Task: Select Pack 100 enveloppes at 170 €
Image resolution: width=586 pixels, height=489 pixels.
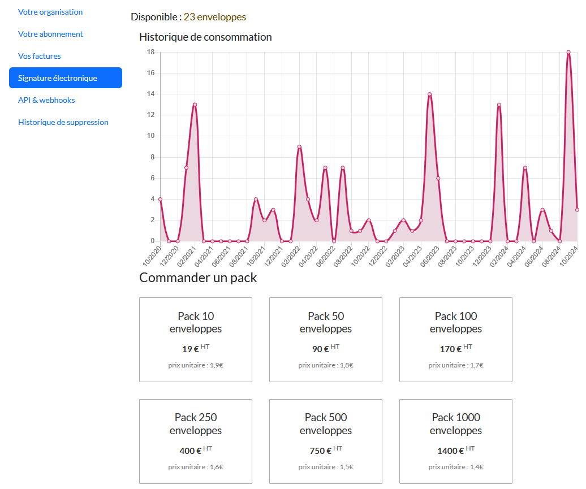Action: coord(456,340)
